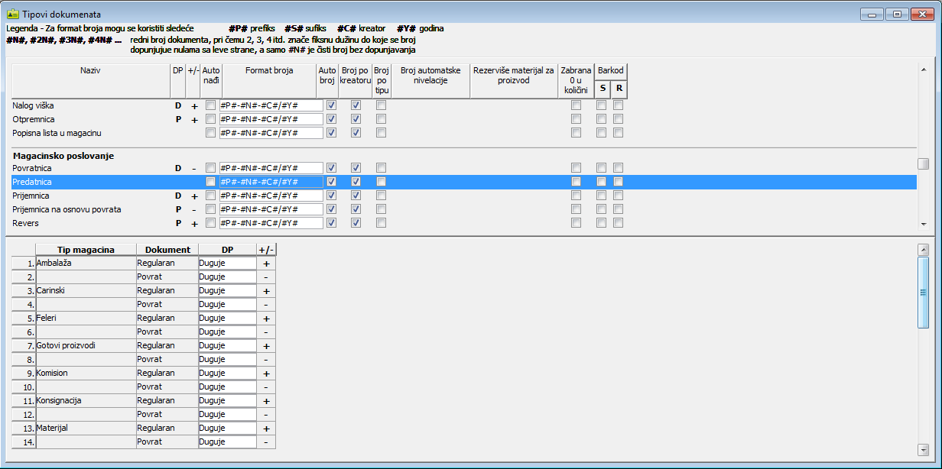Click Format broja field for Predatnica
942x469 pixels.
(271, 182)
